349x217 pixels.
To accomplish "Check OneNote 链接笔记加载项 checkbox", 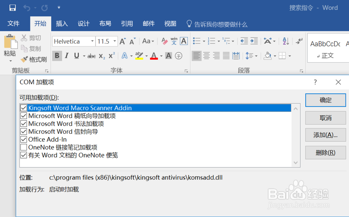I will [x=24, y=147].
